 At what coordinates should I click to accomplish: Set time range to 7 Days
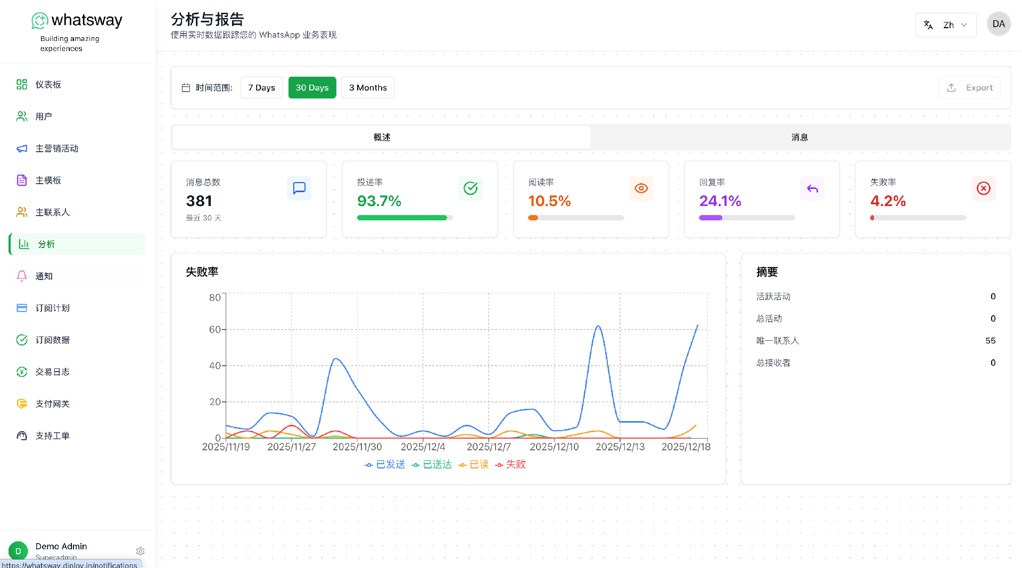tap(261, 88)
